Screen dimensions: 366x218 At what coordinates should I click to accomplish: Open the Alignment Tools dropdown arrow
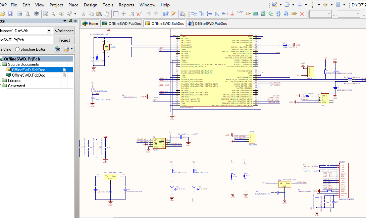tap(294, 5)
